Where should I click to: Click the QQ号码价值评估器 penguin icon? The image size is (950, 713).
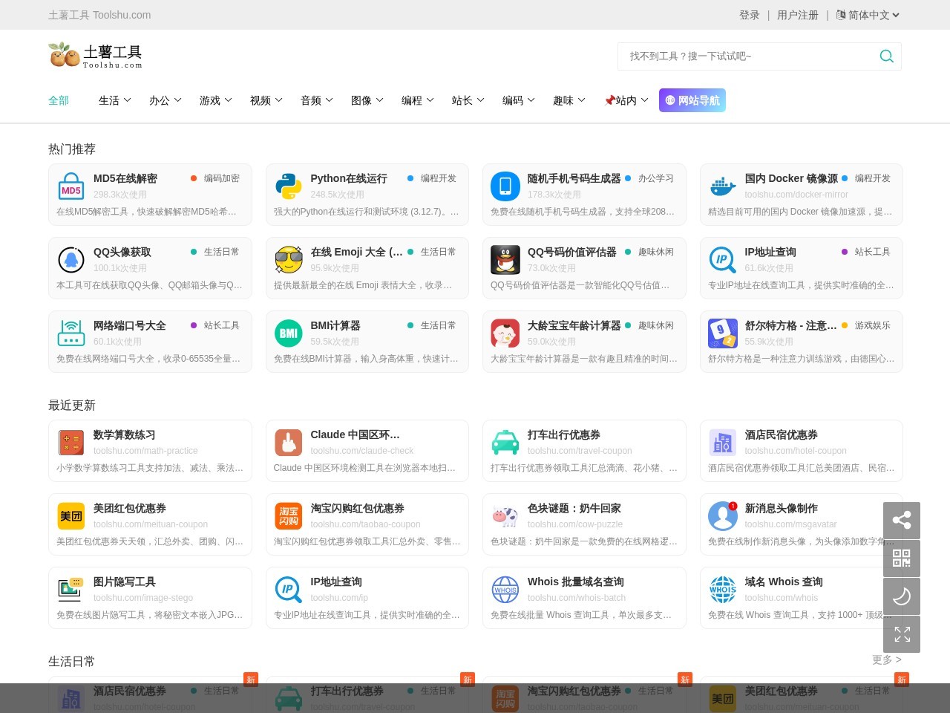click(x=505, y=259)
